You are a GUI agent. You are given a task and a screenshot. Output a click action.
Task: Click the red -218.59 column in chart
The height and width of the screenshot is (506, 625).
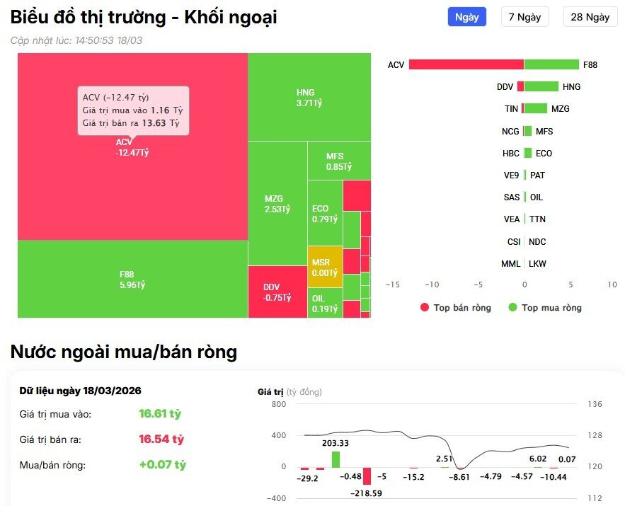pos(367,476)
